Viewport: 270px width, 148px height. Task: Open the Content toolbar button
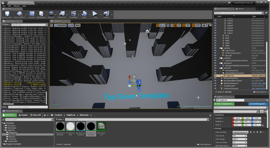pyautogui.click(x=32, y=14)
